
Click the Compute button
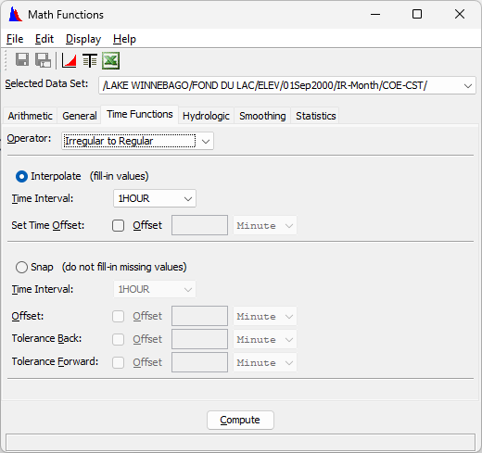click(240, 420)
